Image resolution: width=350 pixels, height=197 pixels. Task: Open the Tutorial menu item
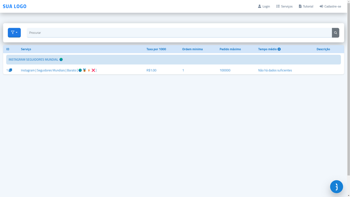tap(308, 6)
